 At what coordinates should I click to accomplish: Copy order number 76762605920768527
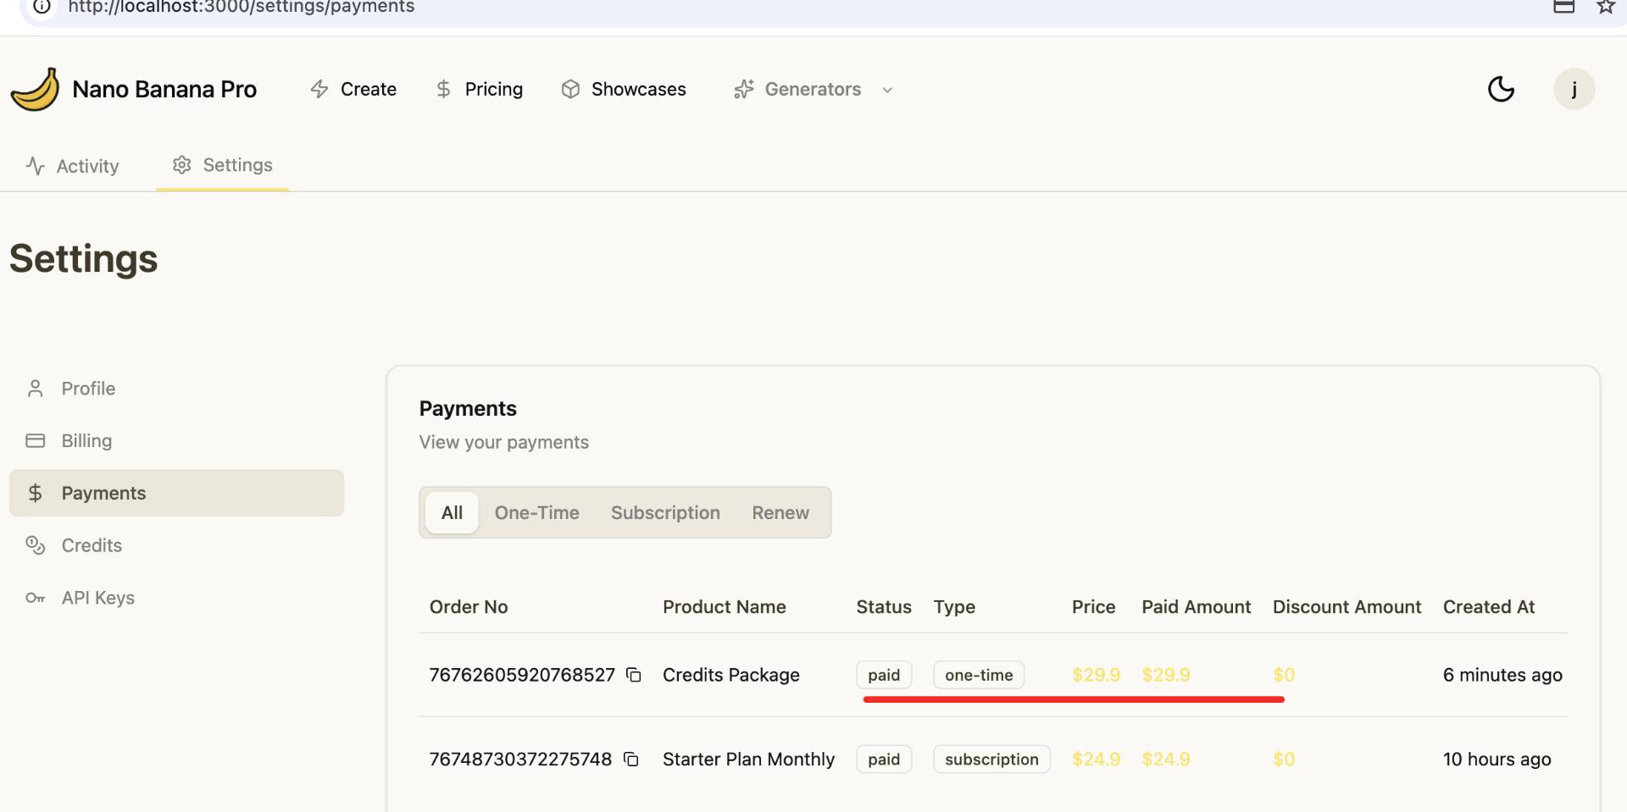pyautogui.click(x=633, y=675)
